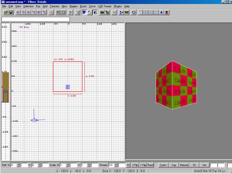Click the X-axis flip toolbar icon
The height and width of the screenshot is (174, 232).
[18, 12]
